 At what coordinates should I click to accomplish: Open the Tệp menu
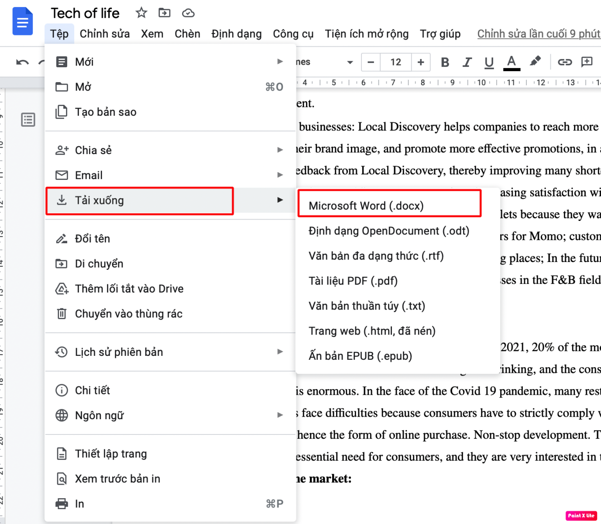coord(59,34)
